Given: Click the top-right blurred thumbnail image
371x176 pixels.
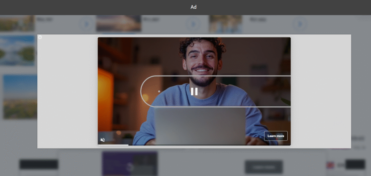Looking at the screenshot, I should click(x=225, y=23).
